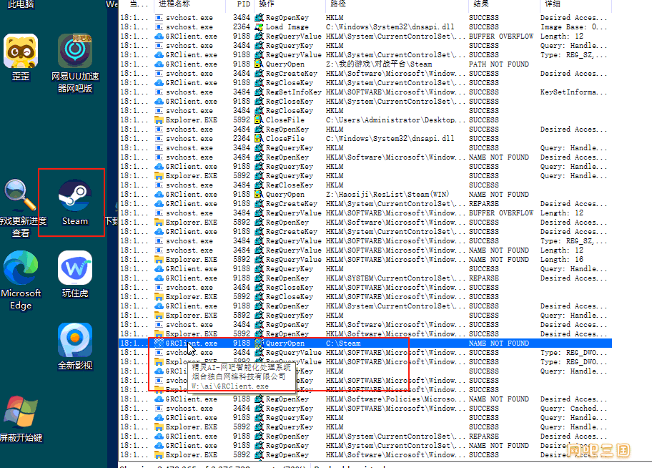Sort by the PID column header
The width and height of the screenshot is (652, 468).
coord(243,4)
